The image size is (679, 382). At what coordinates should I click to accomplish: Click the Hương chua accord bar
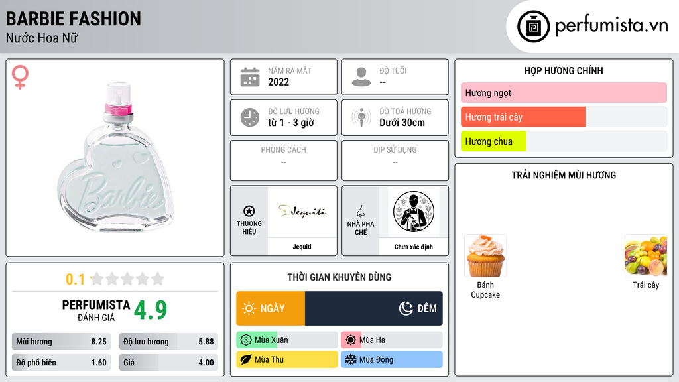[564, 141]
